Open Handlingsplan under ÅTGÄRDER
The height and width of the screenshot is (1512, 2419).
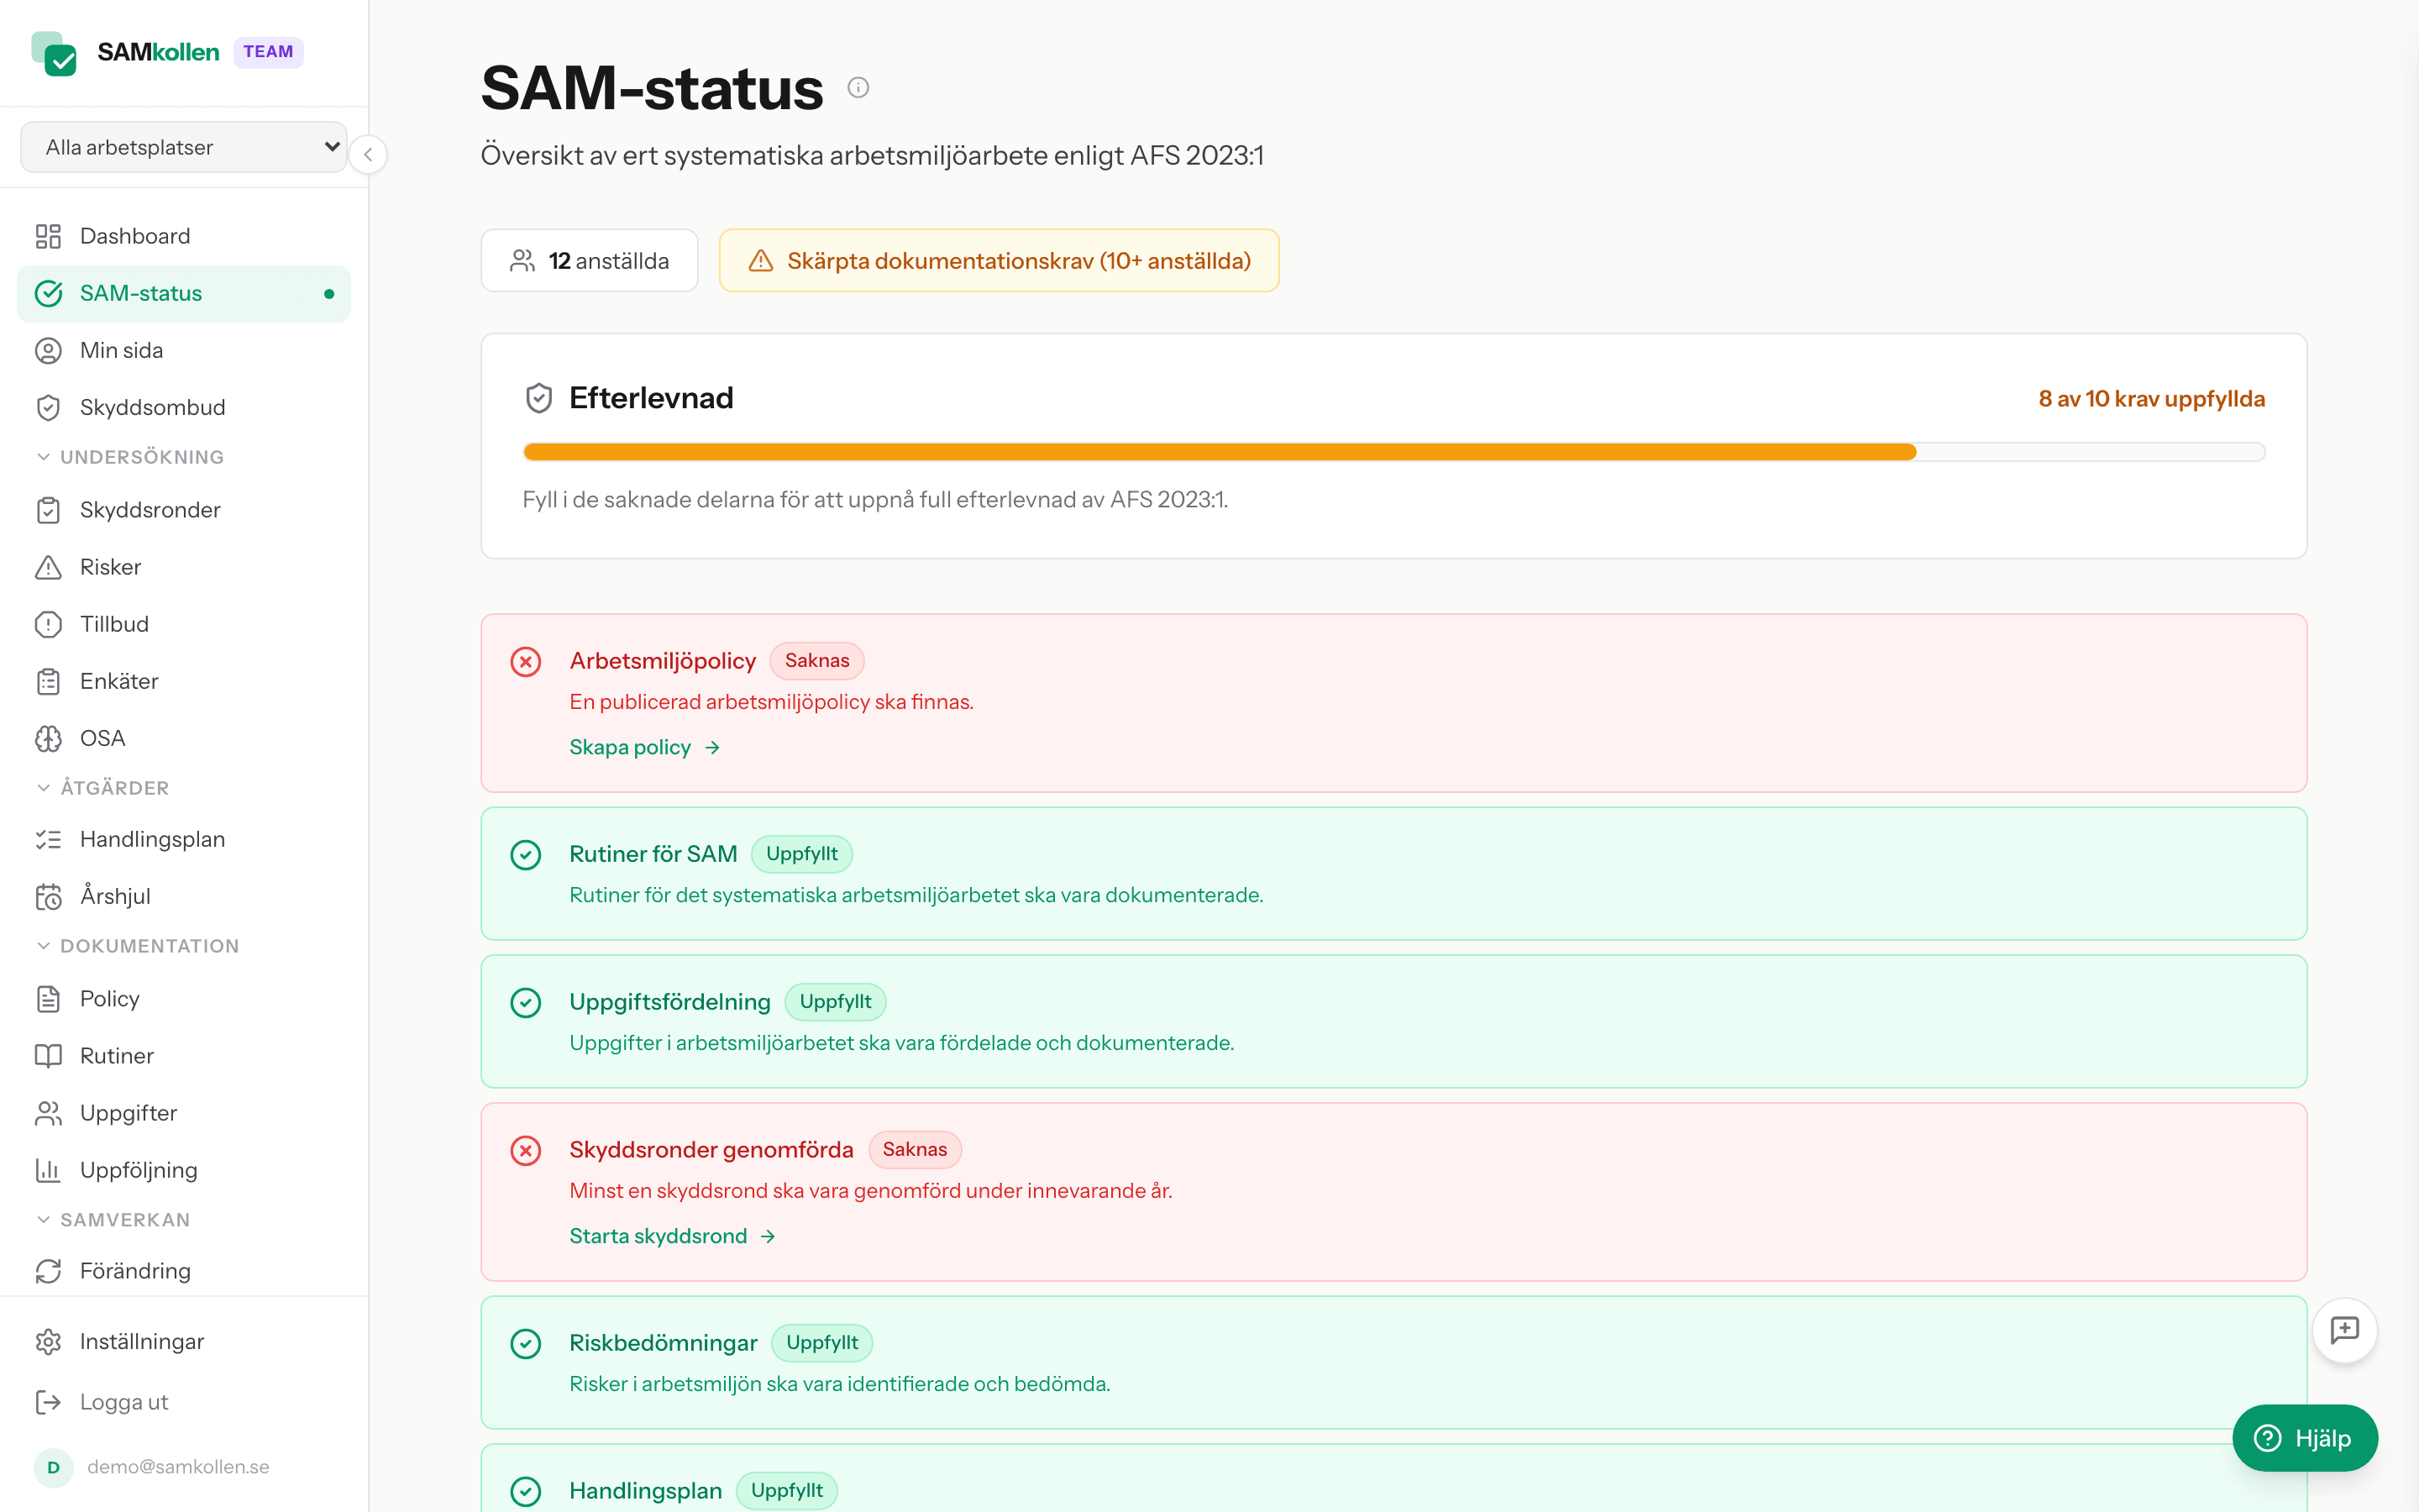(152, 839)
